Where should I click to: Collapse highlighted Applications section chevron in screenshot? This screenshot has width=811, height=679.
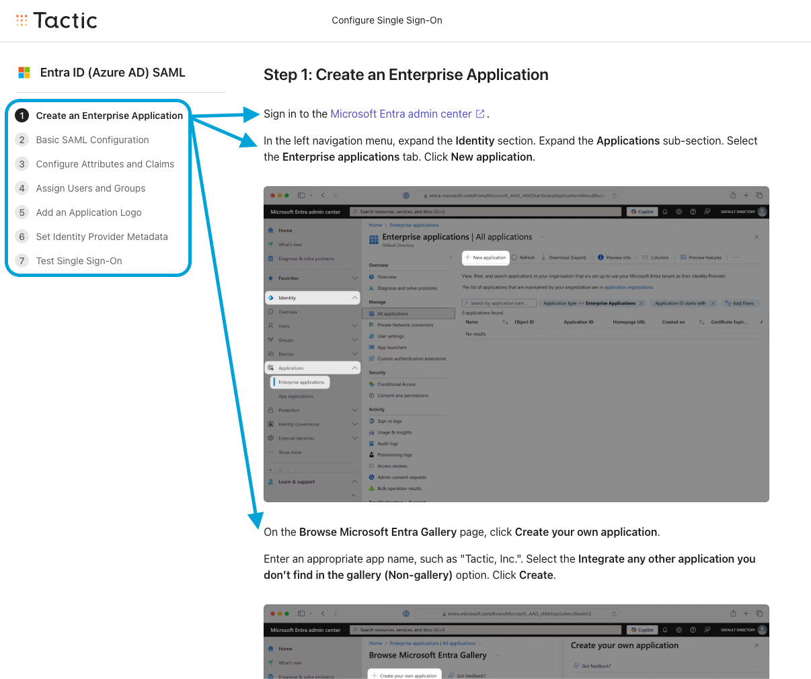pos(354,368)
